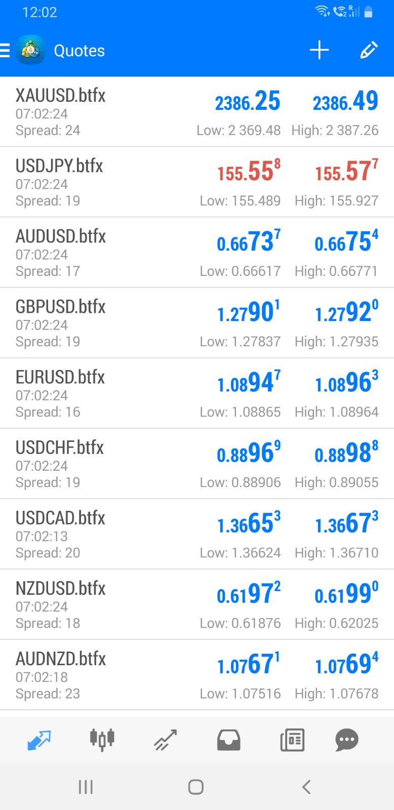This screenshot has width=394, height=810.
Task: Open the News newspaper icon
Action: click(x=292, y=740)
